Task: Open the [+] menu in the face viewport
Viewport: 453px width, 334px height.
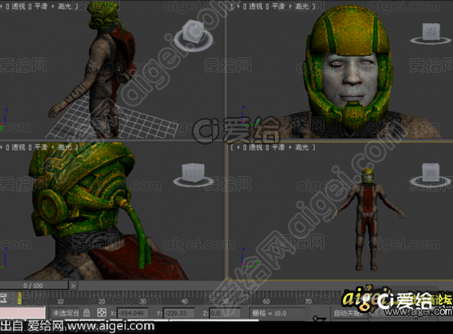Action: click(x=239, y=6)
